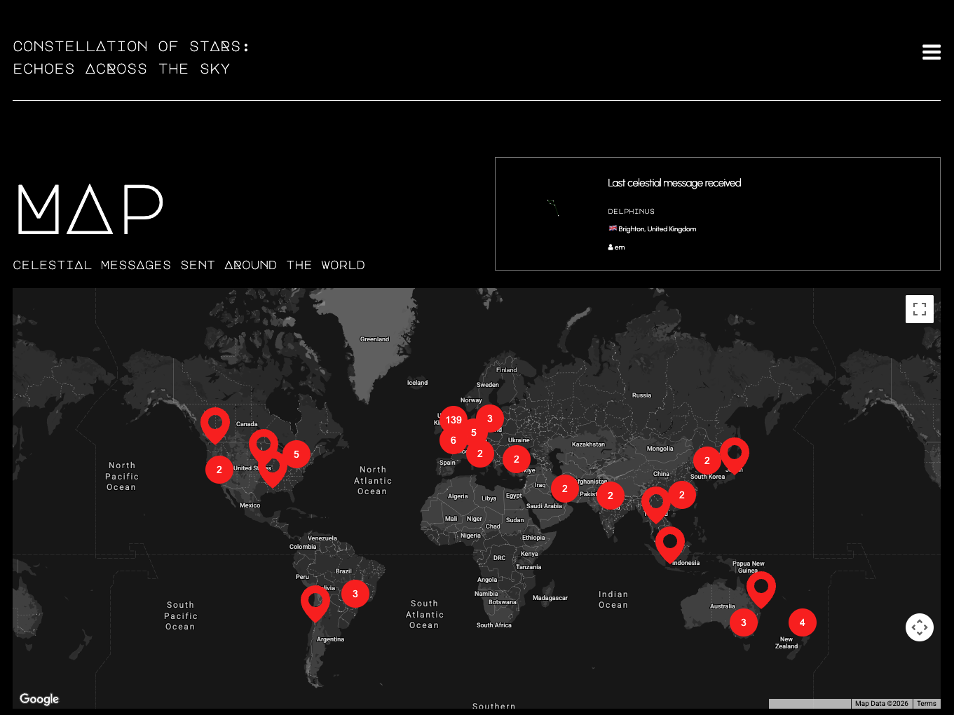The image size is (954, 715).
Task: Click the Google logo on the map
Action: click(x=39, y=699)
